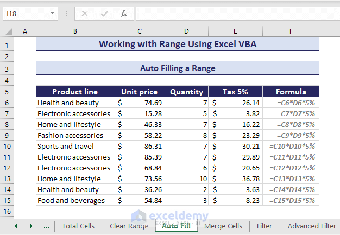This screenshot has width=340, height=235.
Task: Click the Insert Function fx icon
Action: 124,14
